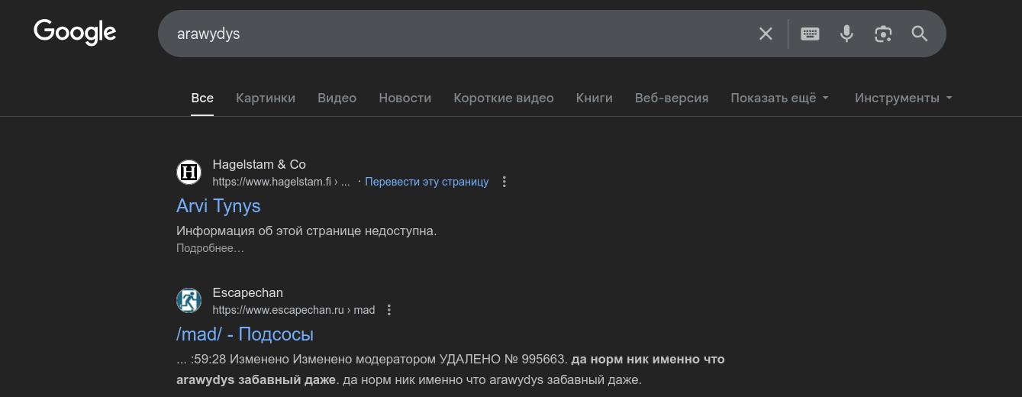Open the Короткие видео tab
This screenshot has height=397, width=1022.
pyautogui.click(x=504, y=98)
